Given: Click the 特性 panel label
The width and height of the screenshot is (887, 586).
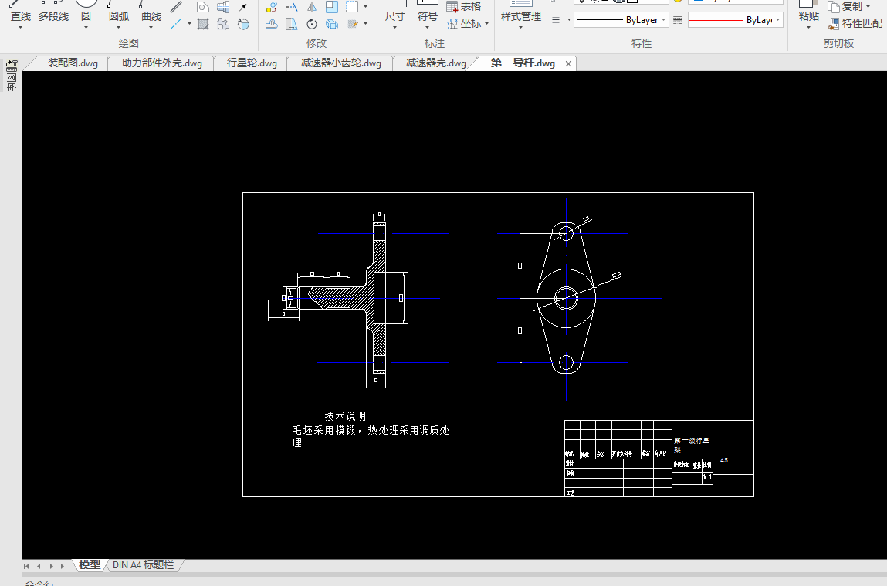Looking at the screenshot, I should tap(642, 43).
